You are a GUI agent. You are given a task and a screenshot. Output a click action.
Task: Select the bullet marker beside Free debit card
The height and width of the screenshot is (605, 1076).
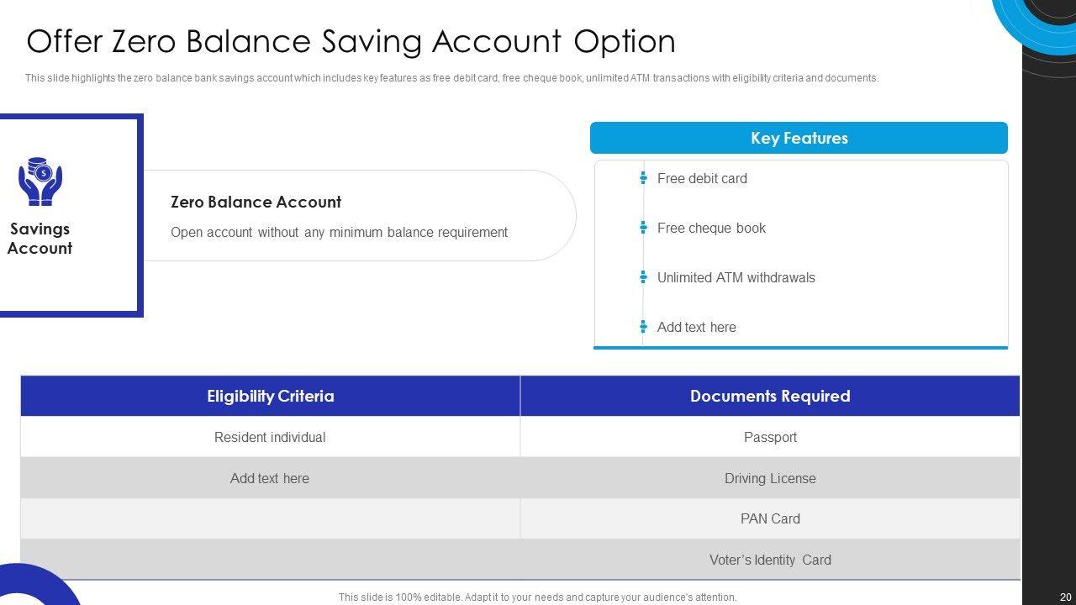pyautogui.click(x=643, y=178)
